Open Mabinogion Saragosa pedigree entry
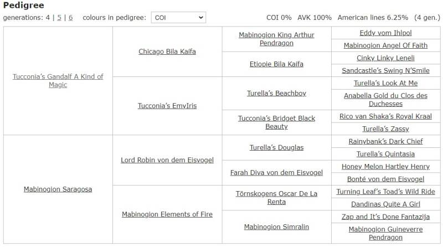Screen dimensions: 443x247 (58, 189)
